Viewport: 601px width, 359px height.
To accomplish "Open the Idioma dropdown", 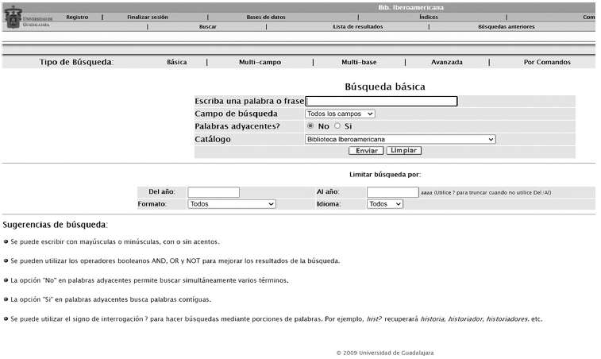I will coord(385,204).
